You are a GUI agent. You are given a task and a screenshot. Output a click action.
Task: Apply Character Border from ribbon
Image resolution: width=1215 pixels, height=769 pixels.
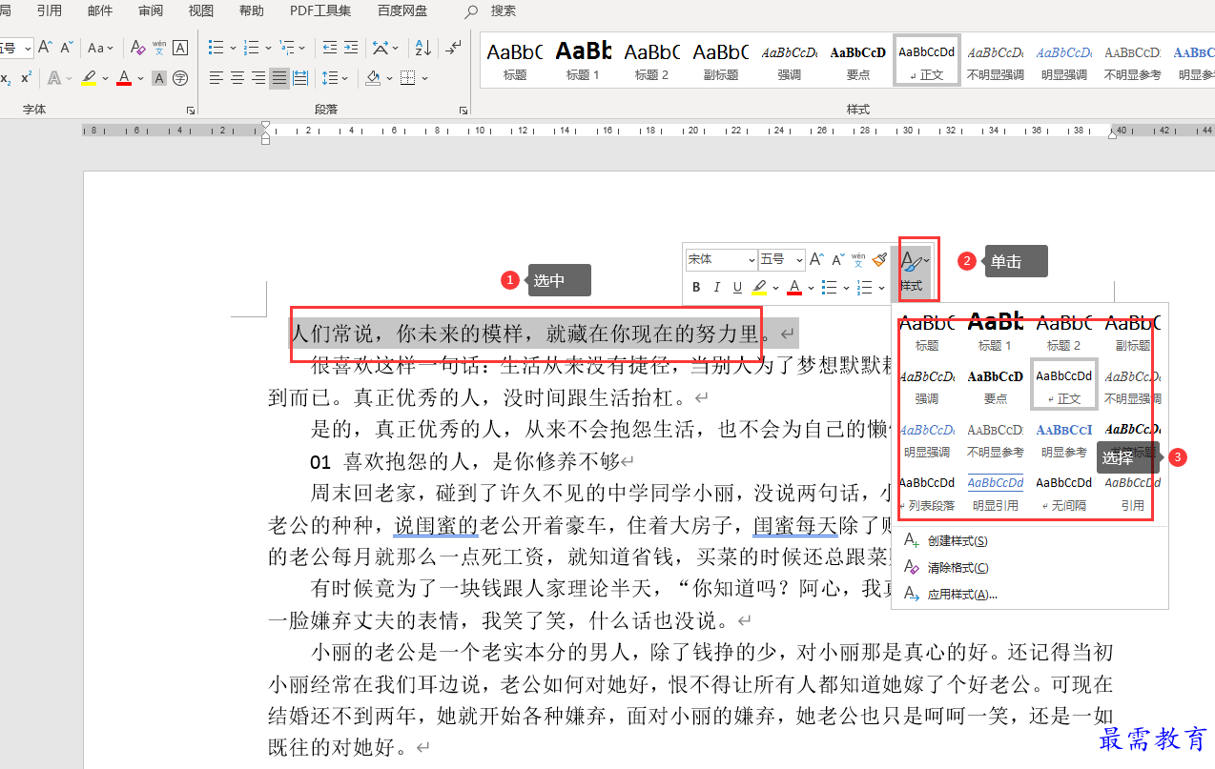pyautogui.click(x=179, y=48)
